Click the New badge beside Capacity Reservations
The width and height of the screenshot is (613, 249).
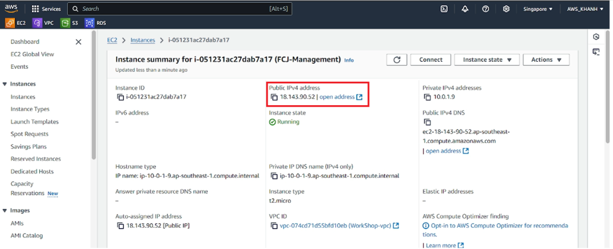[53, 193]
